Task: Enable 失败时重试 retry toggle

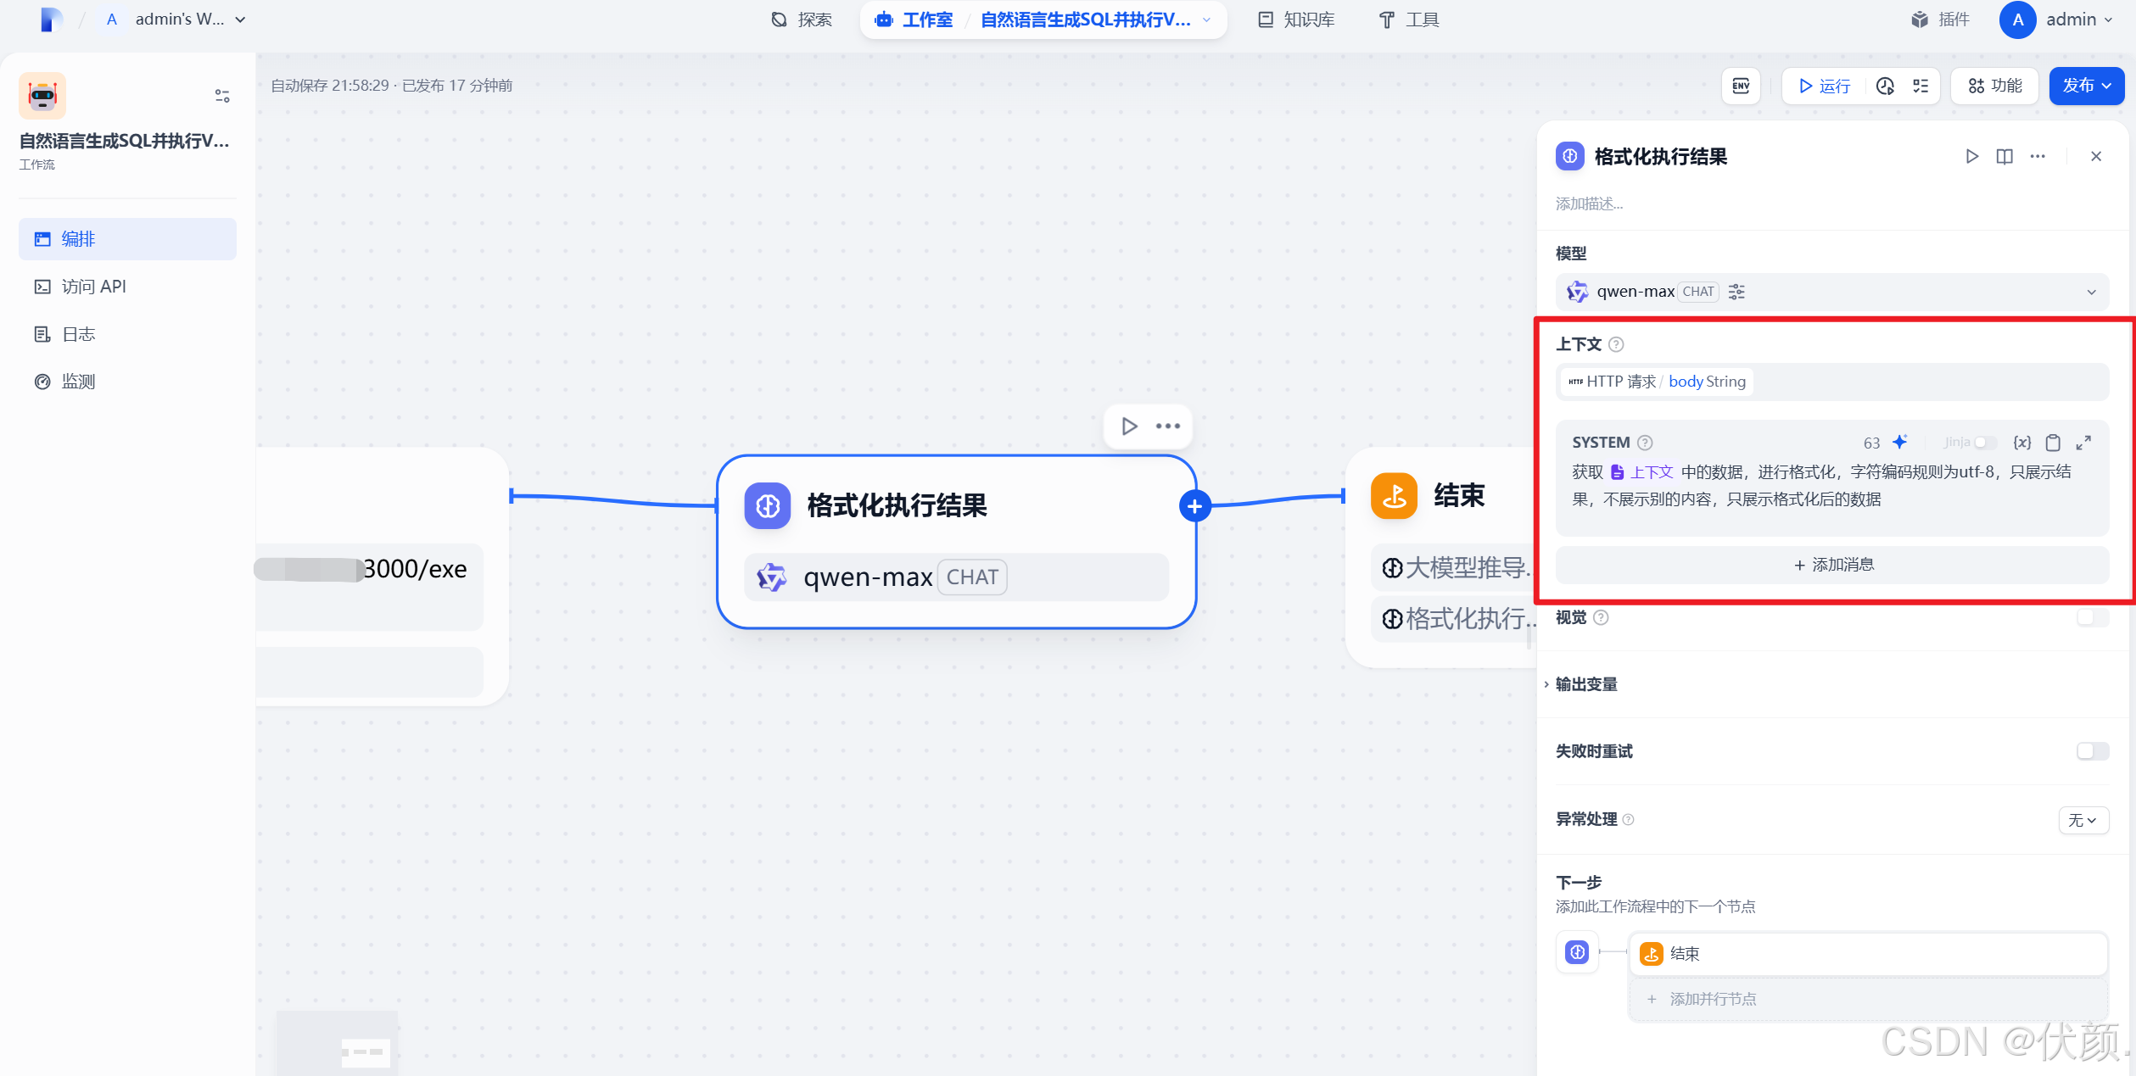Action: coord(2092,751)
